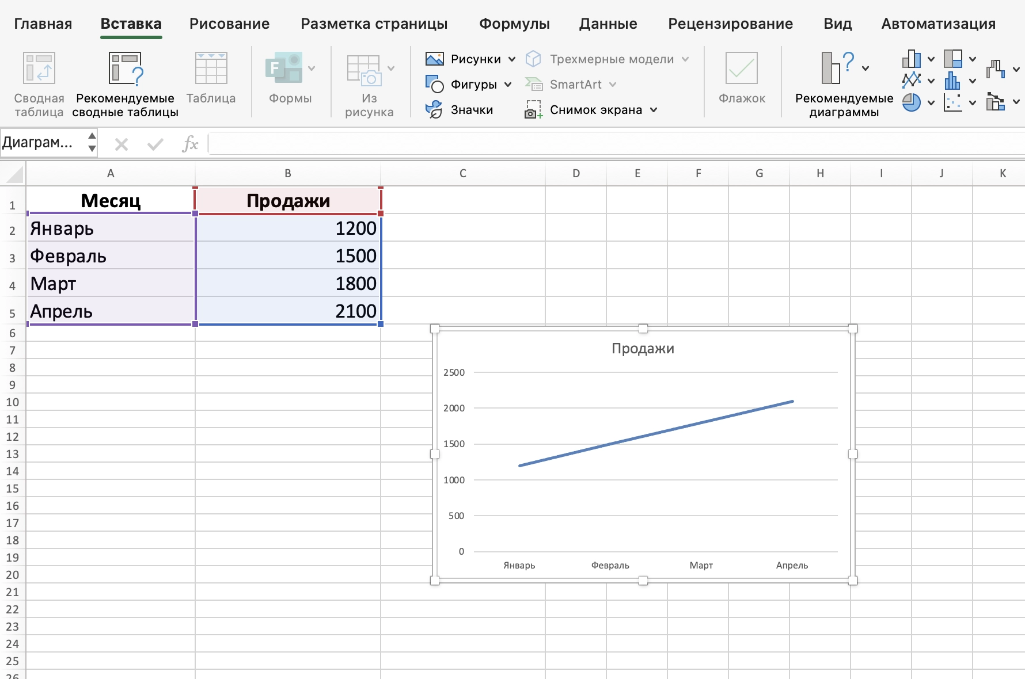Click the fx insert function button
The height and width of the screenshot is (679, 1025).
click(x=190, y=143)
